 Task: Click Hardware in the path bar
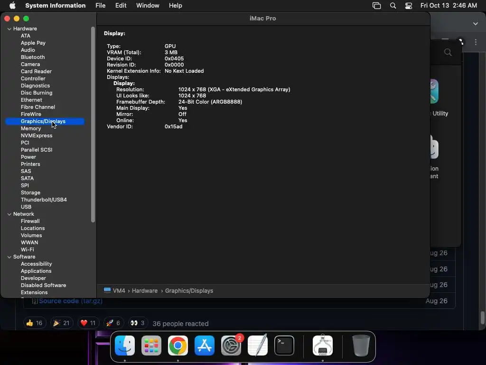click(x=145, y=290)
